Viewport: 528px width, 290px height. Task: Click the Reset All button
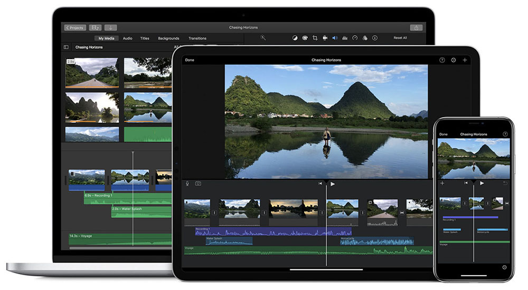click(400, 38)
